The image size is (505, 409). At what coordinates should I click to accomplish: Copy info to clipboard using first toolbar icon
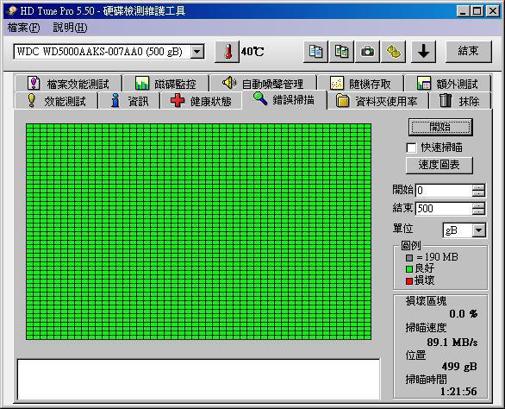pos(315,52)
